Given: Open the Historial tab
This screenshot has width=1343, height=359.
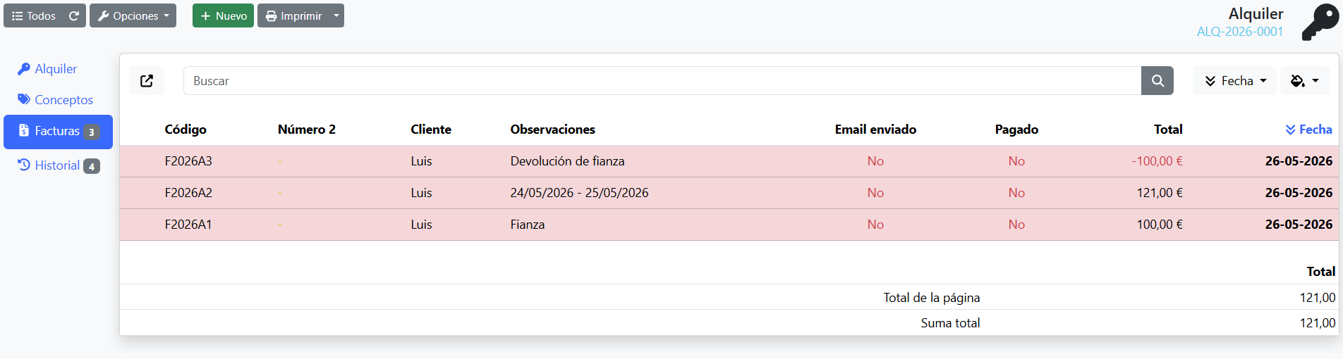Looking at the screenshot, I should pos(59,165).
